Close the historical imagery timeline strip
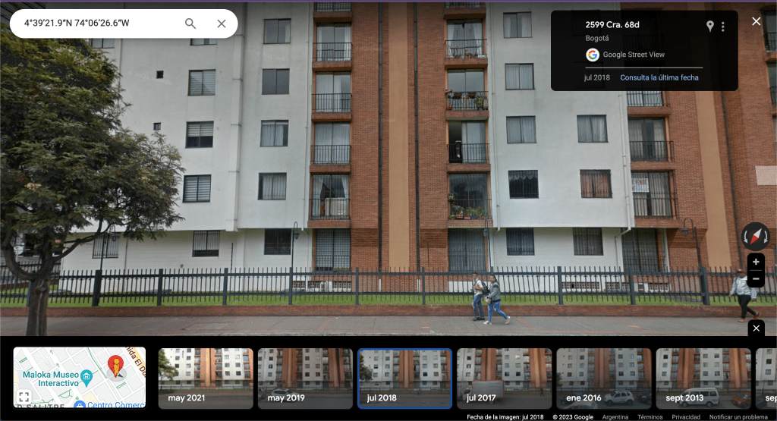Screen dimensions: 777x421 coord(756,328)
